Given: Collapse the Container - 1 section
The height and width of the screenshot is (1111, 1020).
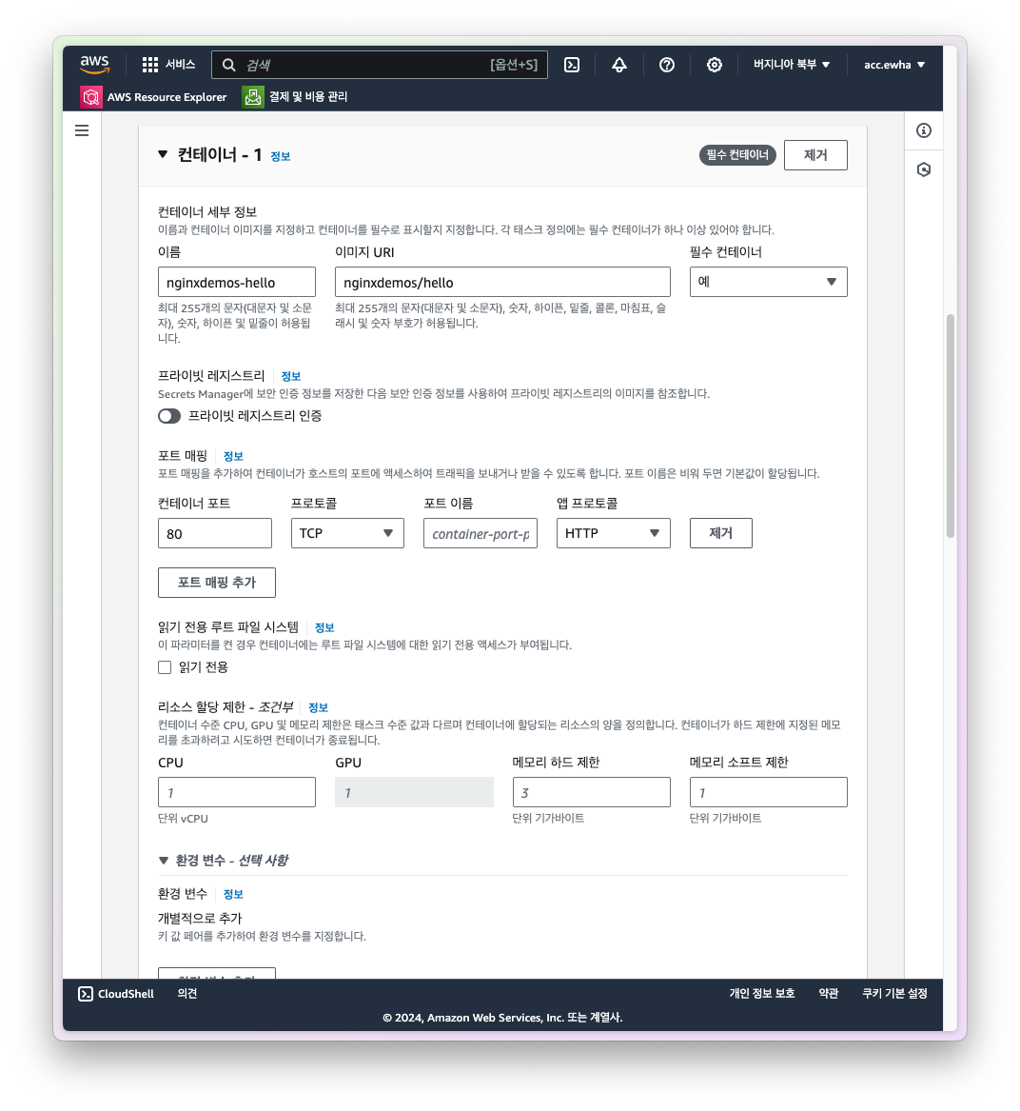Looking at the screenshot, I should click(x=163, y=154).
